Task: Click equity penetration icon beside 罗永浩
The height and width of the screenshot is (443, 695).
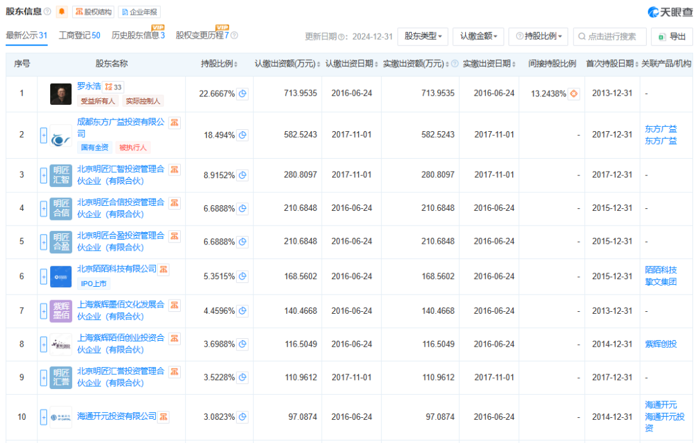Action: (x=109, y=87)
